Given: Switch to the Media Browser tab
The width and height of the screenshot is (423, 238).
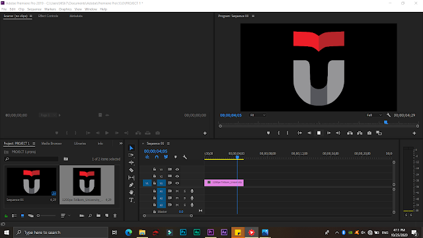Looking at the screenshot, I should (x=52, y=143).
